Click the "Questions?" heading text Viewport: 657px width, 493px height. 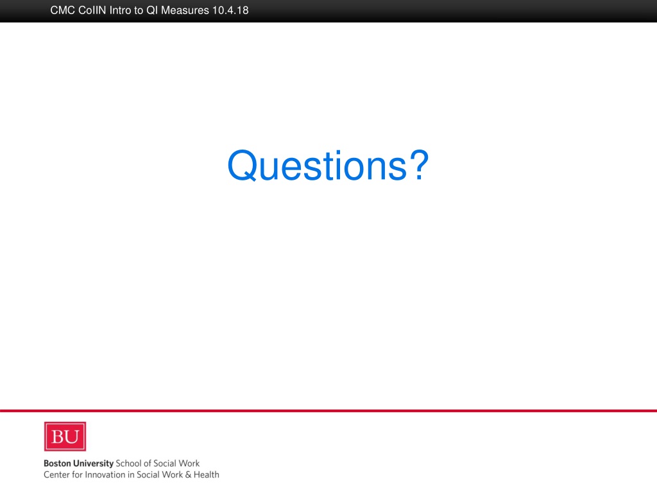328,166
